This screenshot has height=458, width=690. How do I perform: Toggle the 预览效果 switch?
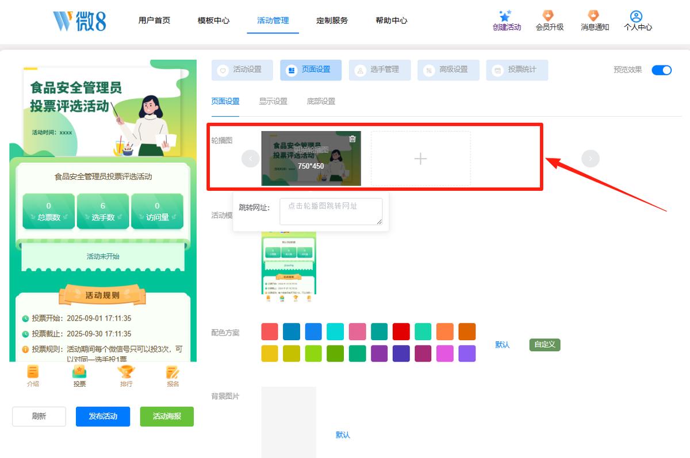pos(661,70)
